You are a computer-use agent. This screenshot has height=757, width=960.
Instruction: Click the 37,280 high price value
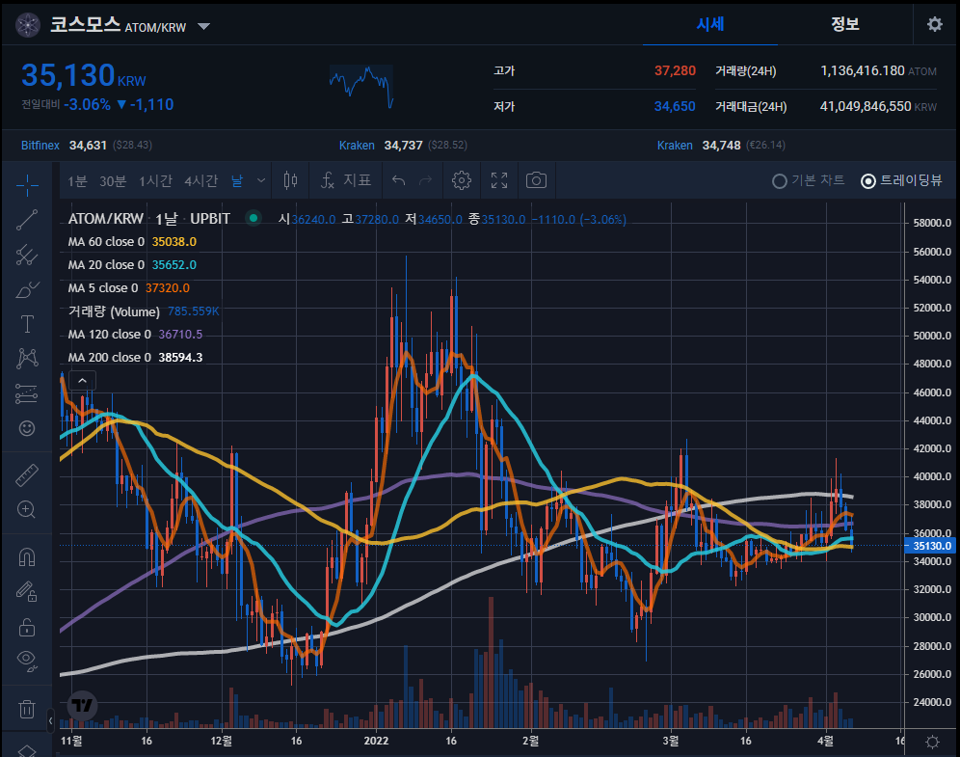(x=675, y=71)
